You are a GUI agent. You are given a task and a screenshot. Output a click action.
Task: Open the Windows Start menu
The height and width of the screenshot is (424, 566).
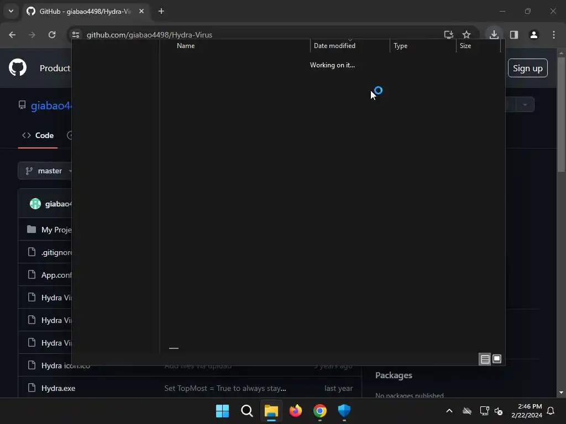pos(222,411)
